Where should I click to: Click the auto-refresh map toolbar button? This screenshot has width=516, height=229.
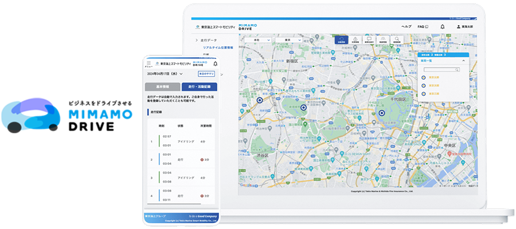pyautogui.click(x=341, y=40)
